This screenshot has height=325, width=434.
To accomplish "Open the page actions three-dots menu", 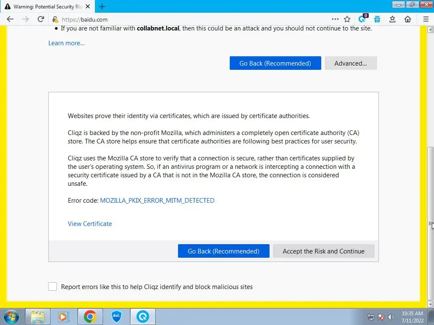I will click(335, 19).
